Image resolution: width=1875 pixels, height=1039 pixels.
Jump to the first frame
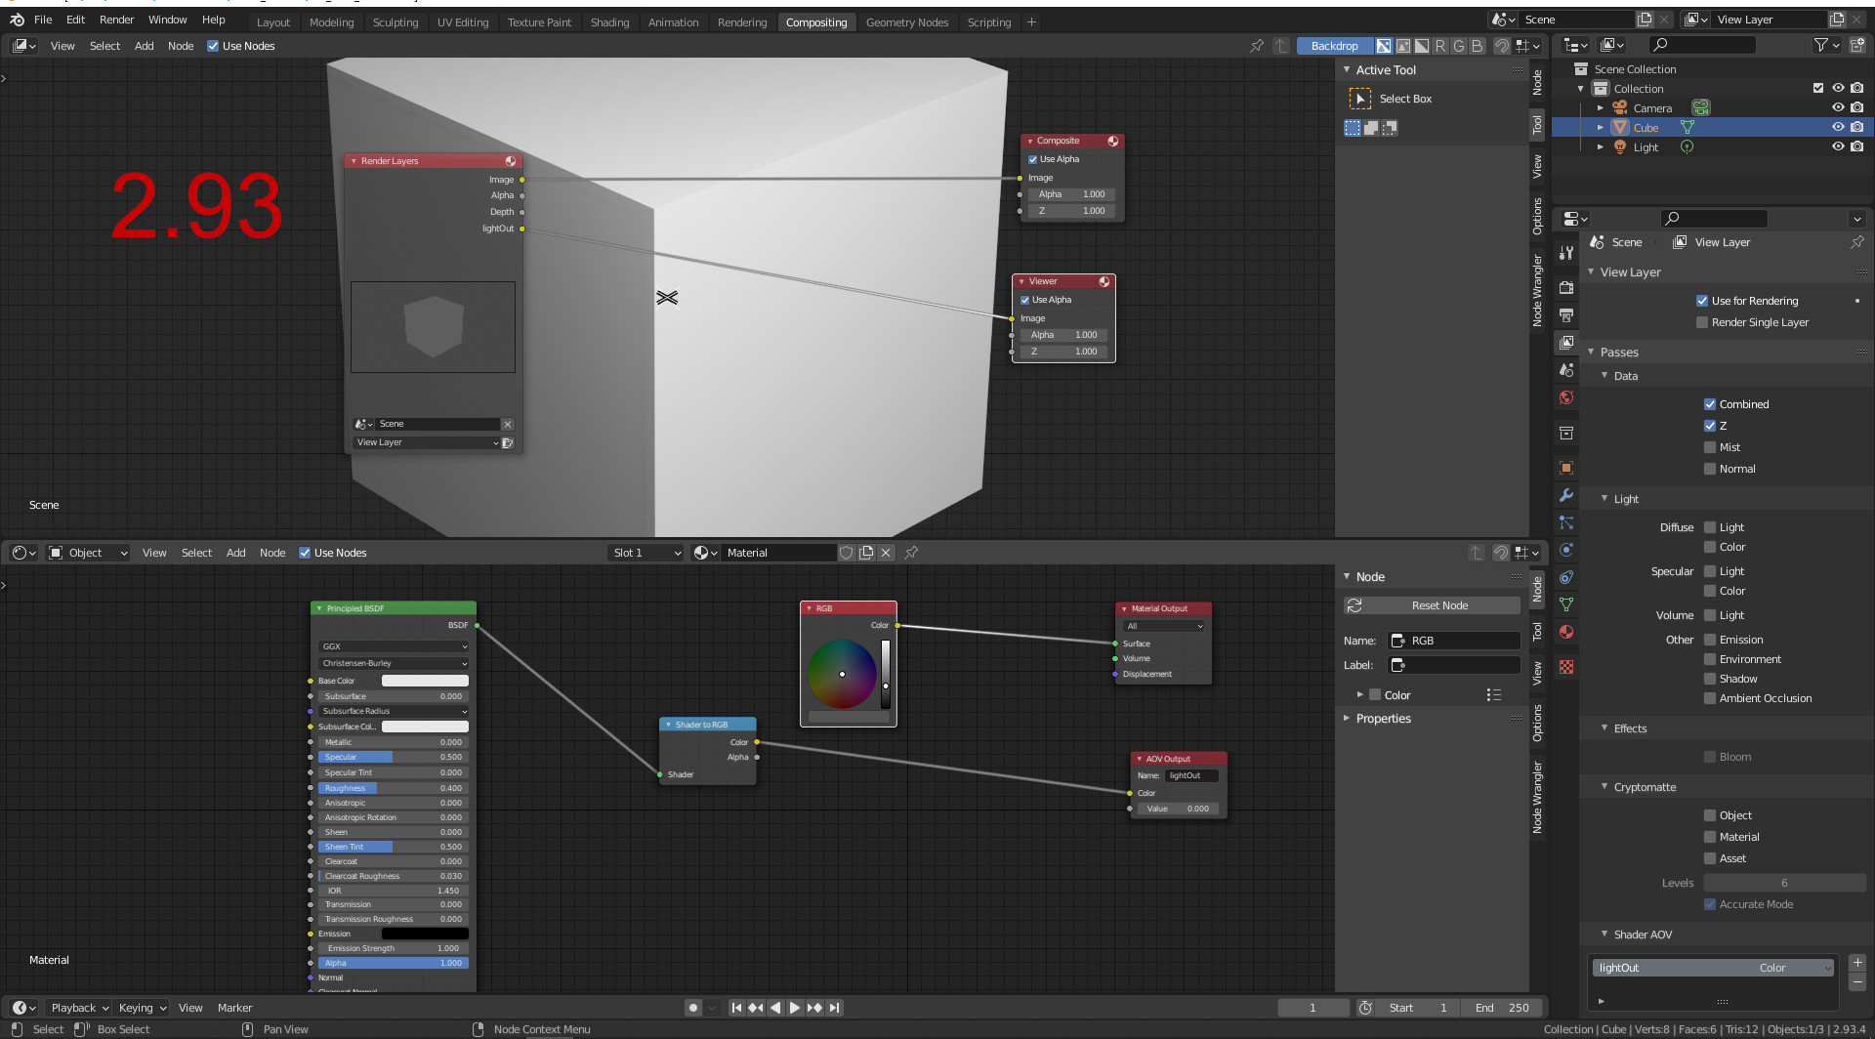pos(736,1008)
